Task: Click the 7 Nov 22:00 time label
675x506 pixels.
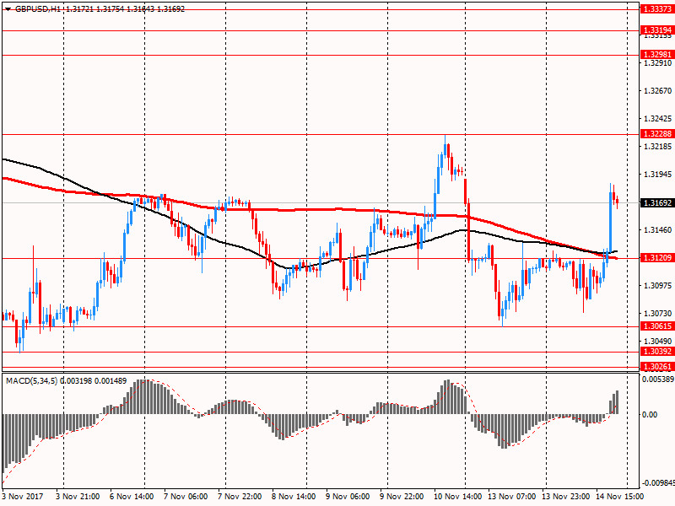Action: tap(240, 497)
